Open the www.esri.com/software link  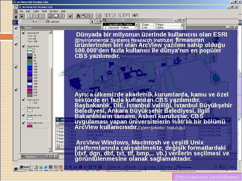pos(207,177)
